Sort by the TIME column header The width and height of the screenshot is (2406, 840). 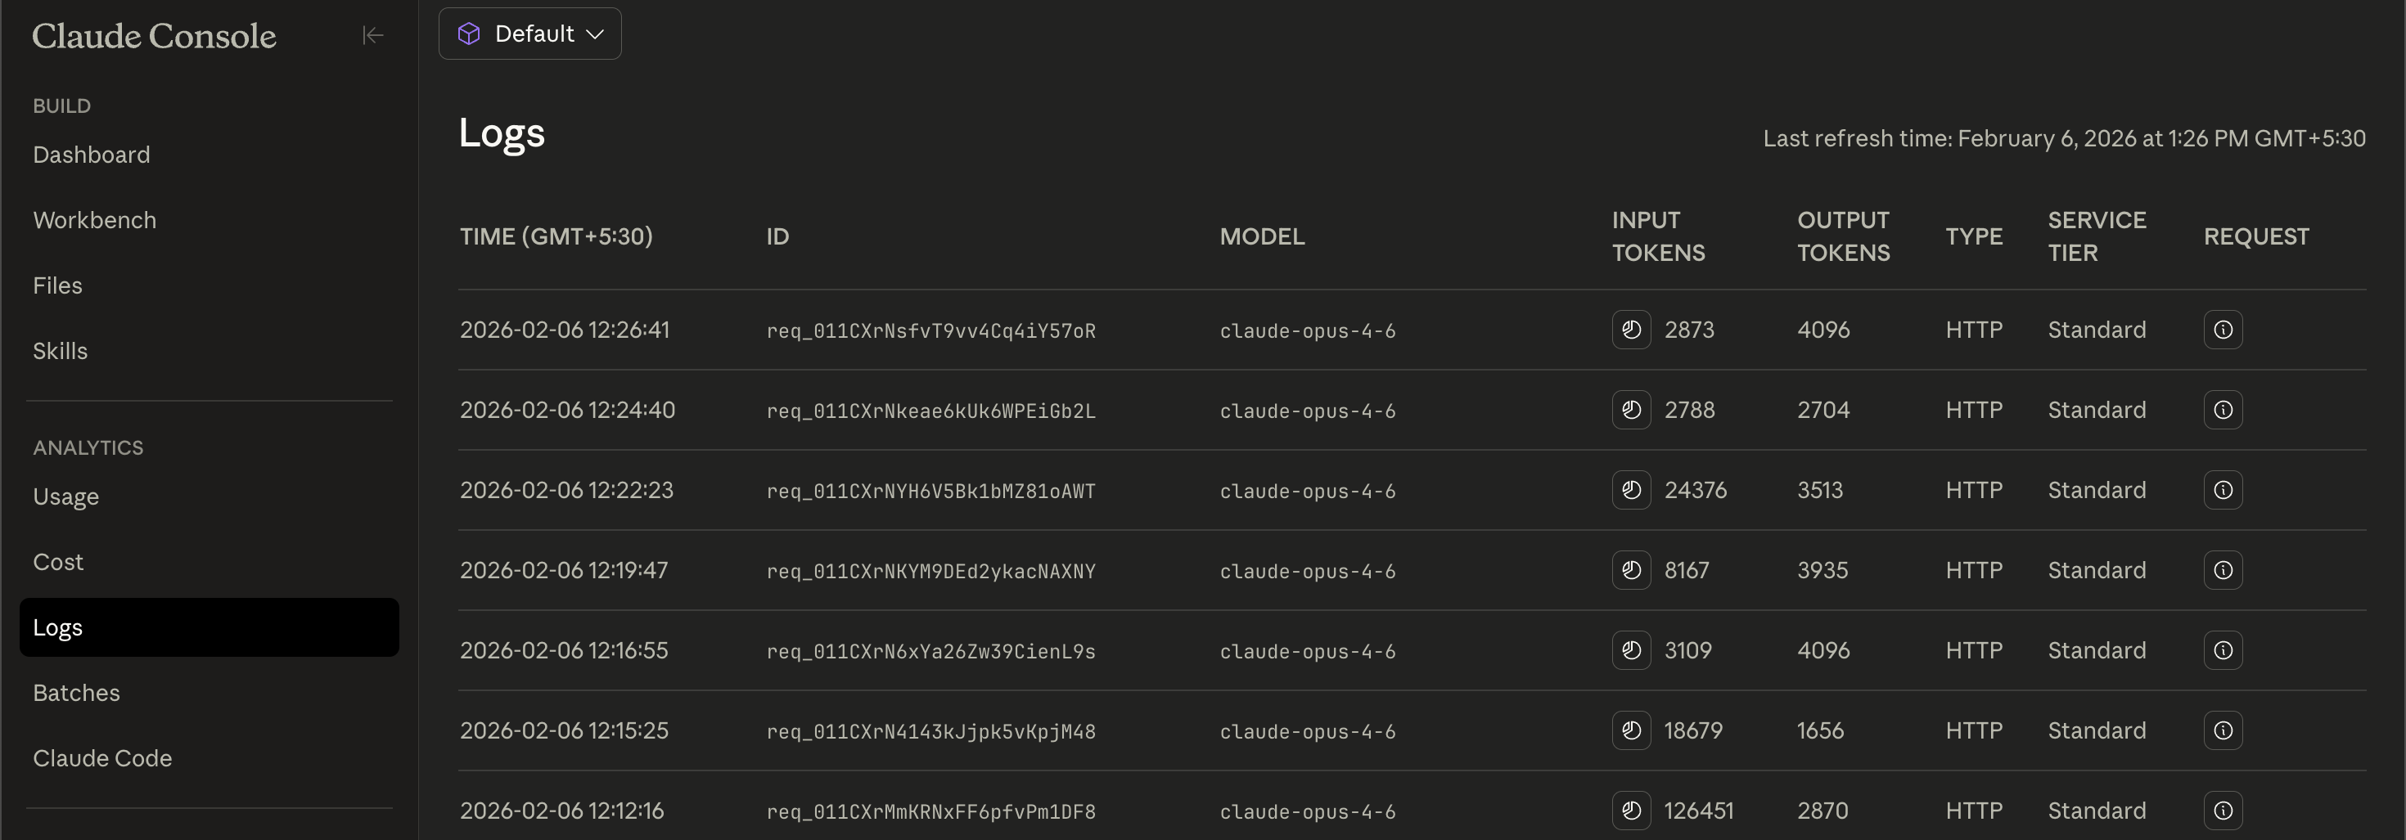coord(556,236)
